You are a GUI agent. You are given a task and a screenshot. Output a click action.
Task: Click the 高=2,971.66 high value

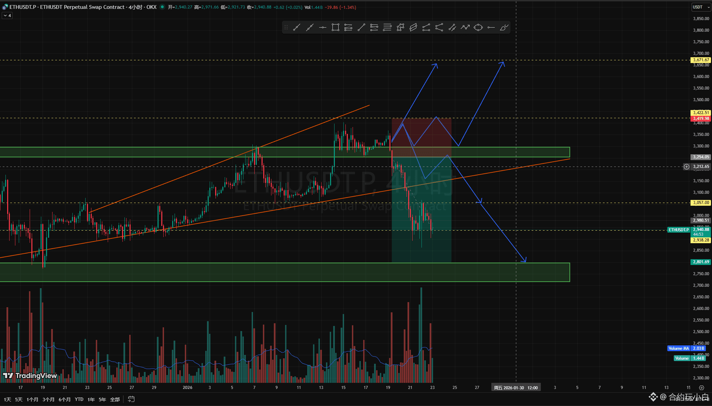206,7
